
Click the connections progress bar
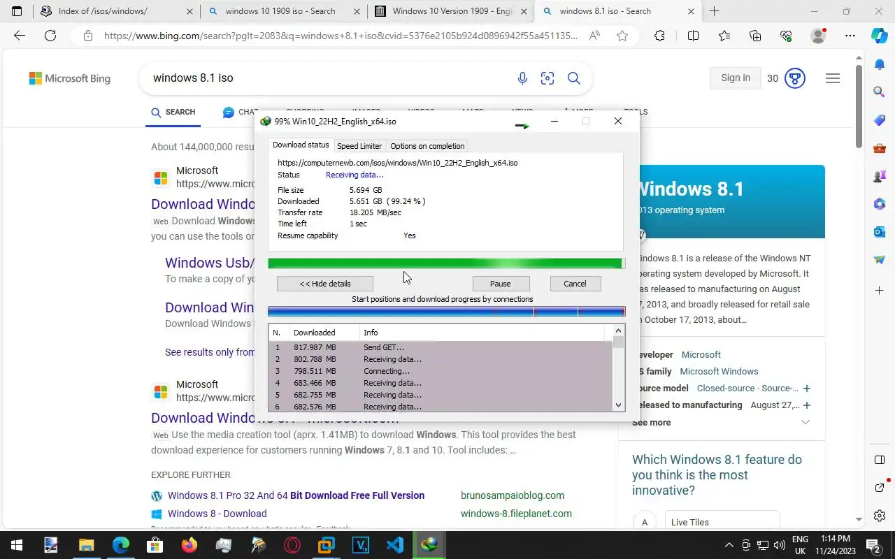click(x=446, y=312)
